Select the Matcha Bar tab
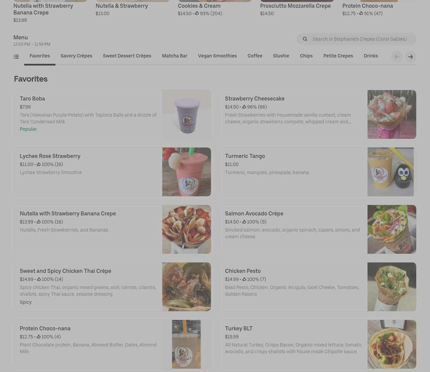 click(x=175, y=56)
